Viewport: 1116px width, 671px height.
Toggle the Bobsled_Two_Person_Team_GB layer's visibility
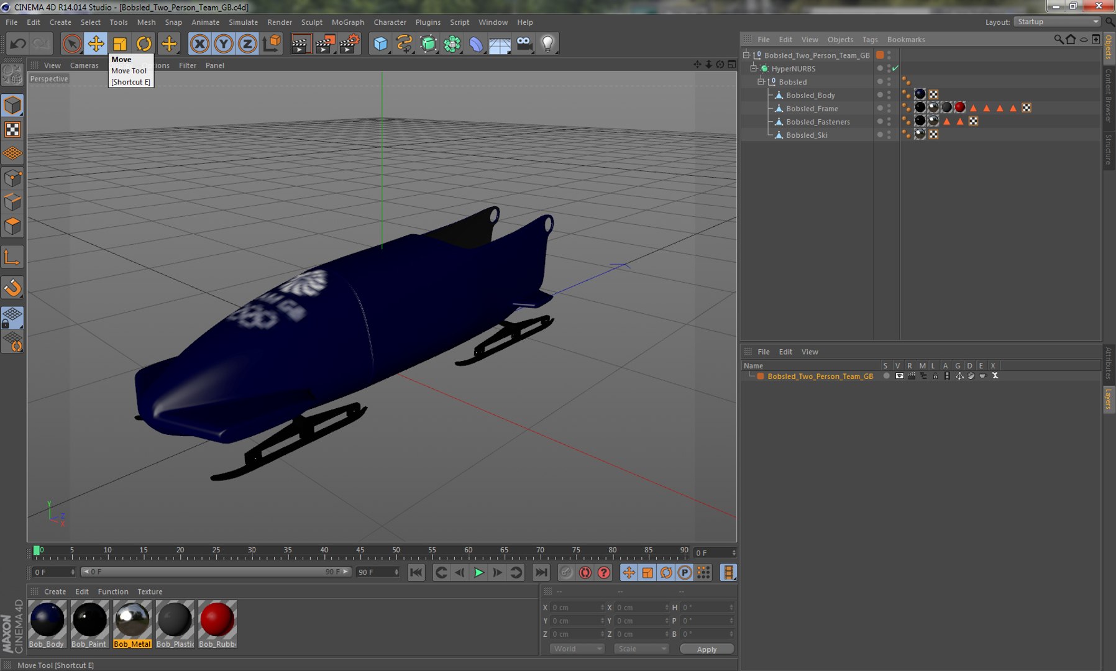[x=899, y=376]
